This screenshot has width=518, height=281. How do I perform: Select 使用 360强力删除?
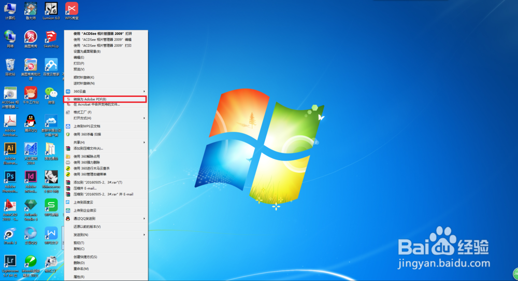(x=106, y=162)
